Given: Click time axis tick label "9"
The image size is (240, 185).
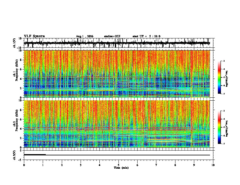Looking at the screenshot, I should pyautogui.click(x=194, y=165).
